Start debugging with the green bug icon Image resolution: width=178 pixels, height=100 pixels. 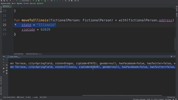point(36,1)
